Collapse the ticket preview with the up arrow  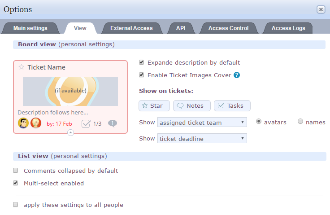70,132
